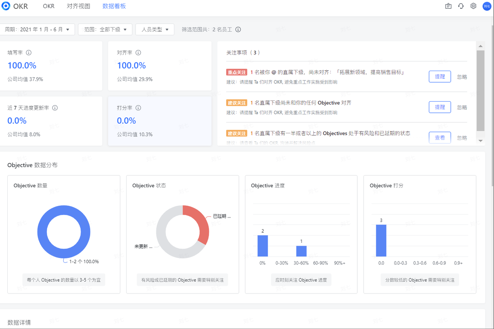Open the 周期 2021 年 1 月 - 6 月 dropdown
The height and width of the screenshot is (329, 494).
click(37, 29)
